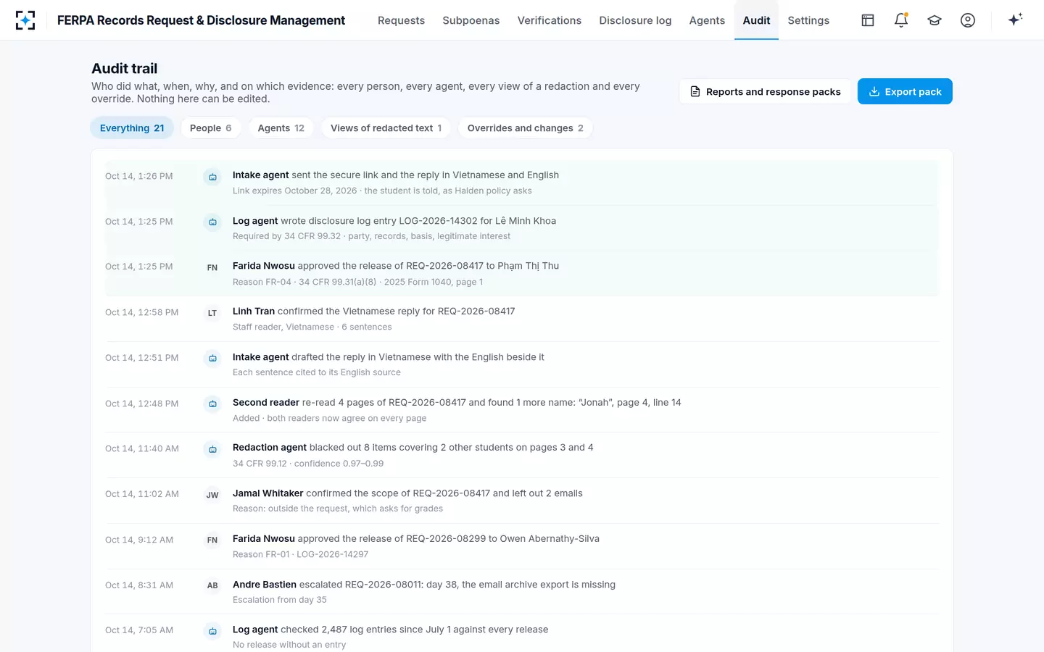The image size is (1044, 652).
Task: Show the Everything 21 filter
Action: tap(132, 128)
